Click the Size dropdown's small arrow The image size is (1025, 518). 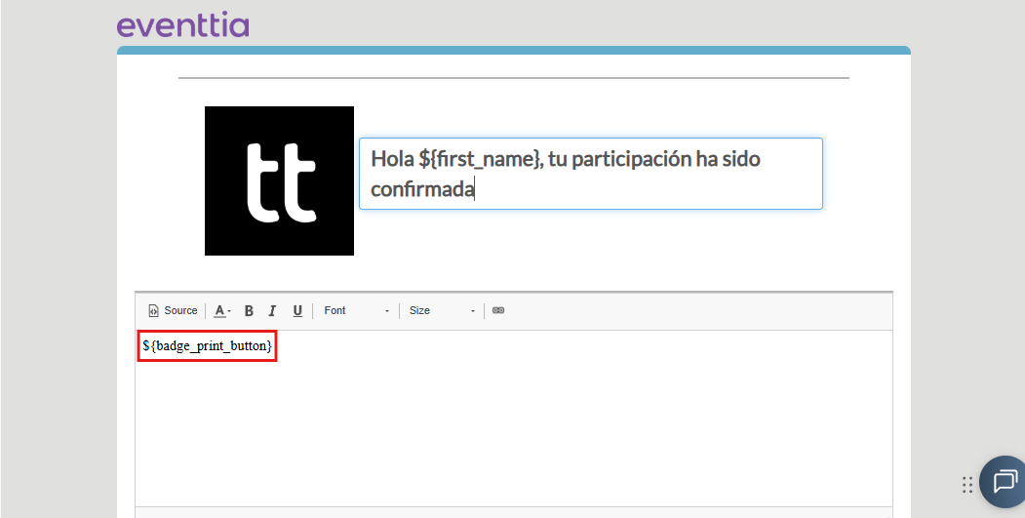(473, 311)
